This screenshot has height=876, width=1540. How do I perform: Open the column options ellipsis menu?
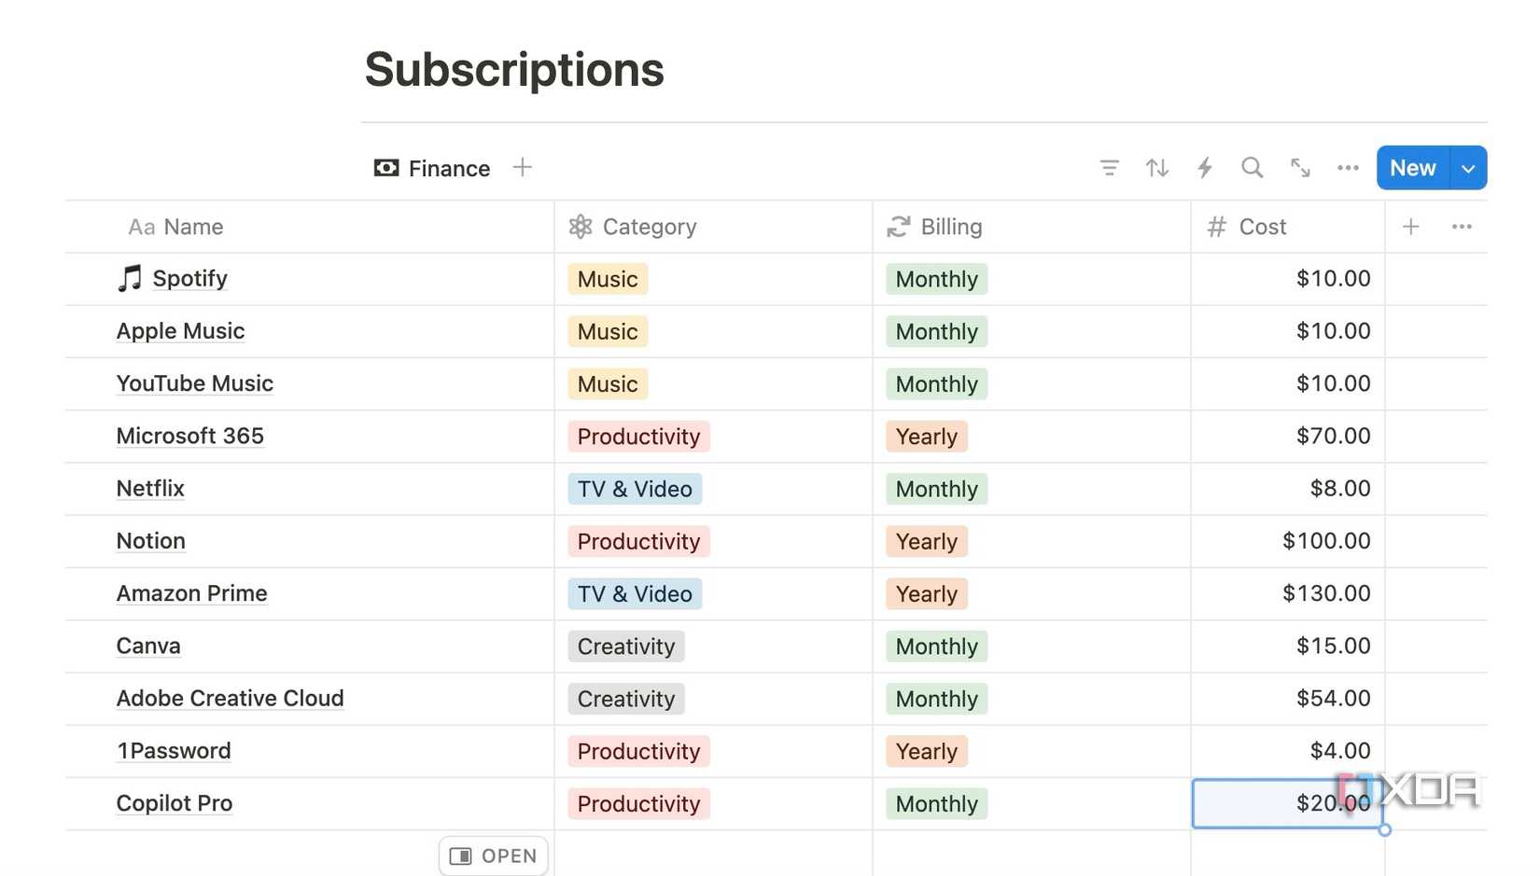(1462, 226)
